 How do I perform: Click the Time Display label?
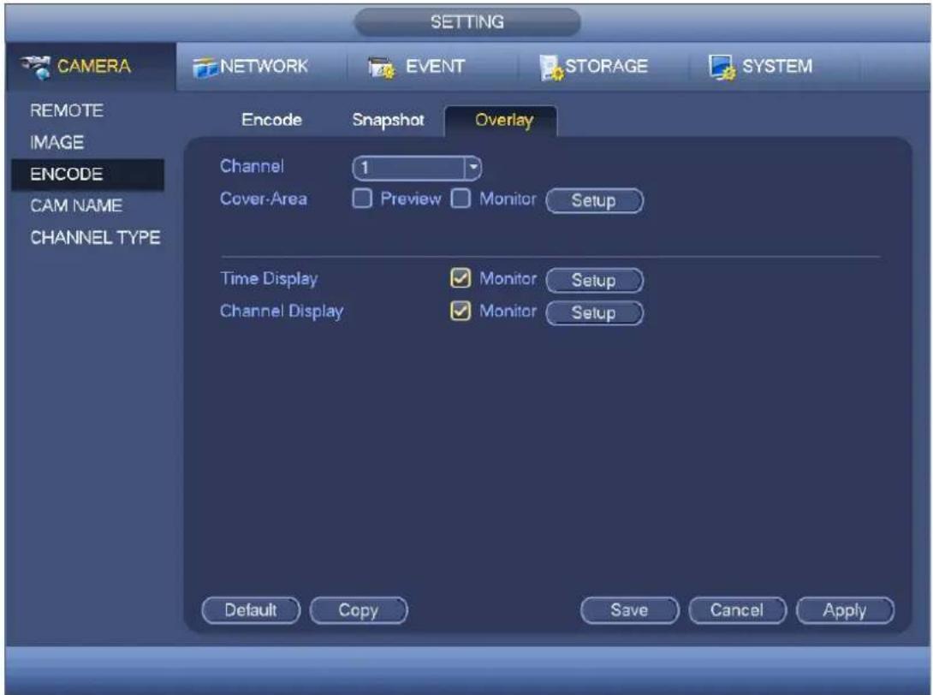269,278
